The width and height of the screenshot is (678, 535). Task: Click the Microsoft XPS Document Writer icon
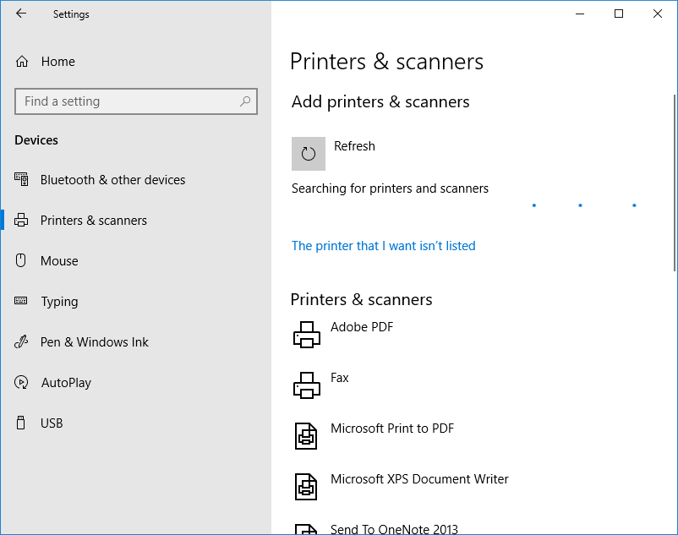pos(307,487)
